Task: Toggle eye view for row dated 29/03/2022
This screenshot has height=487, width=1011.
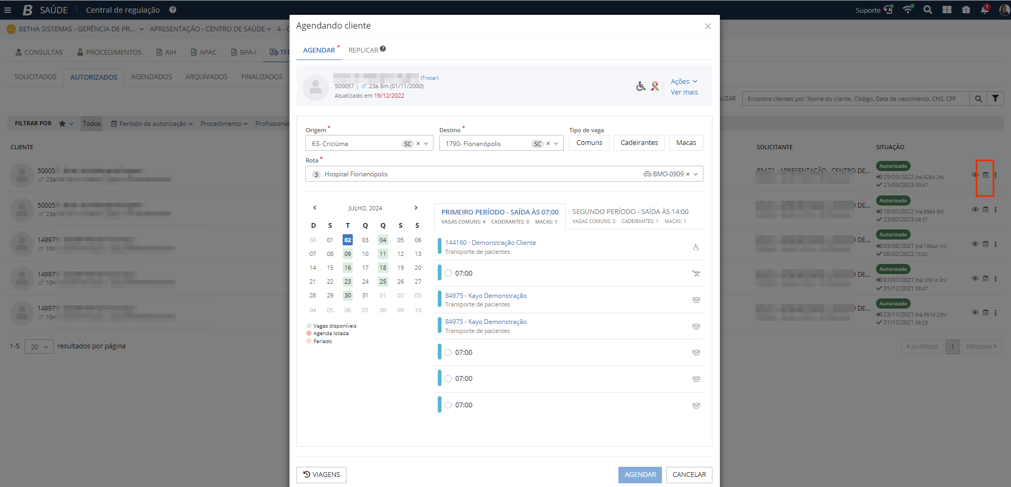Action: click(975, 175)
